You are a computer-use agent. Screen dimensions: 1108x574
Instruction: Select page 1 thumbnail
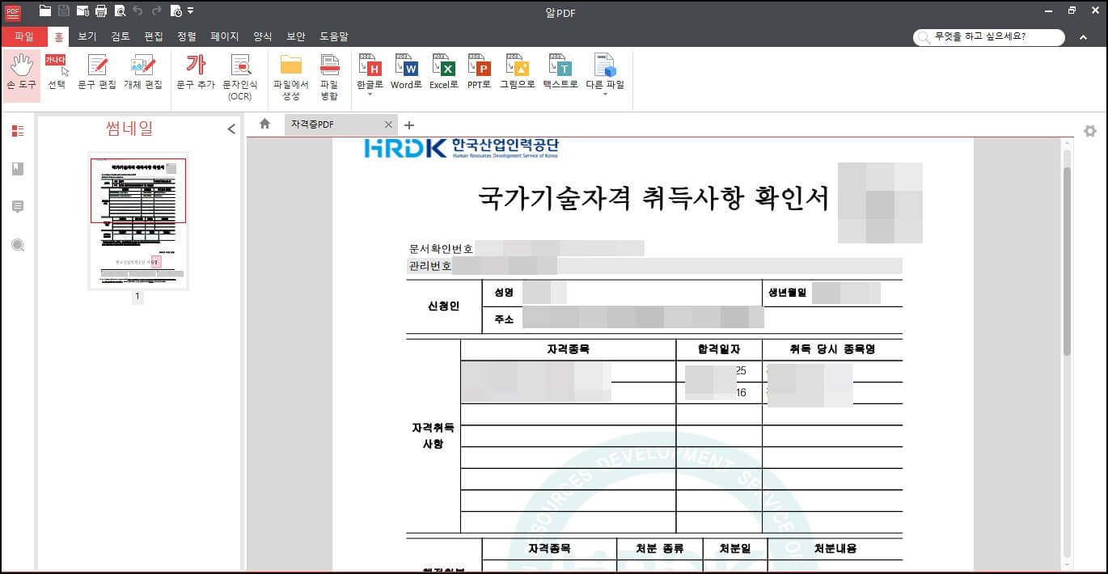(x=138, y=221)
